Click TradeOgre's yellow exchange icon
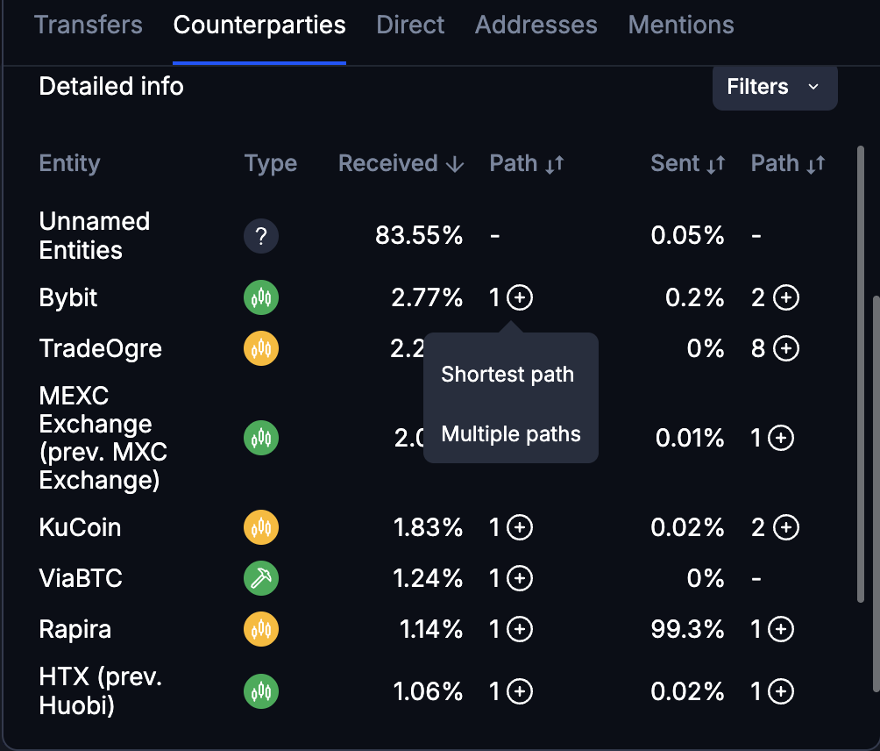Image resolution: width=880 pixels, height=751 pixels. click(x=260, y=348)
